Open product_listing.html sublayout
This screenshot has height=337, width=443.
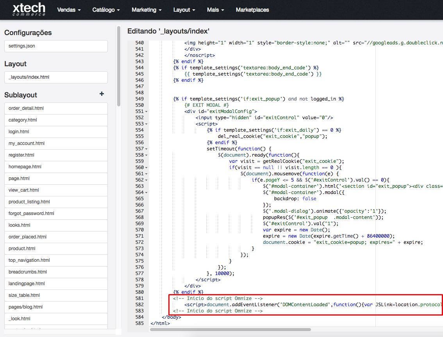coord(56,202)
